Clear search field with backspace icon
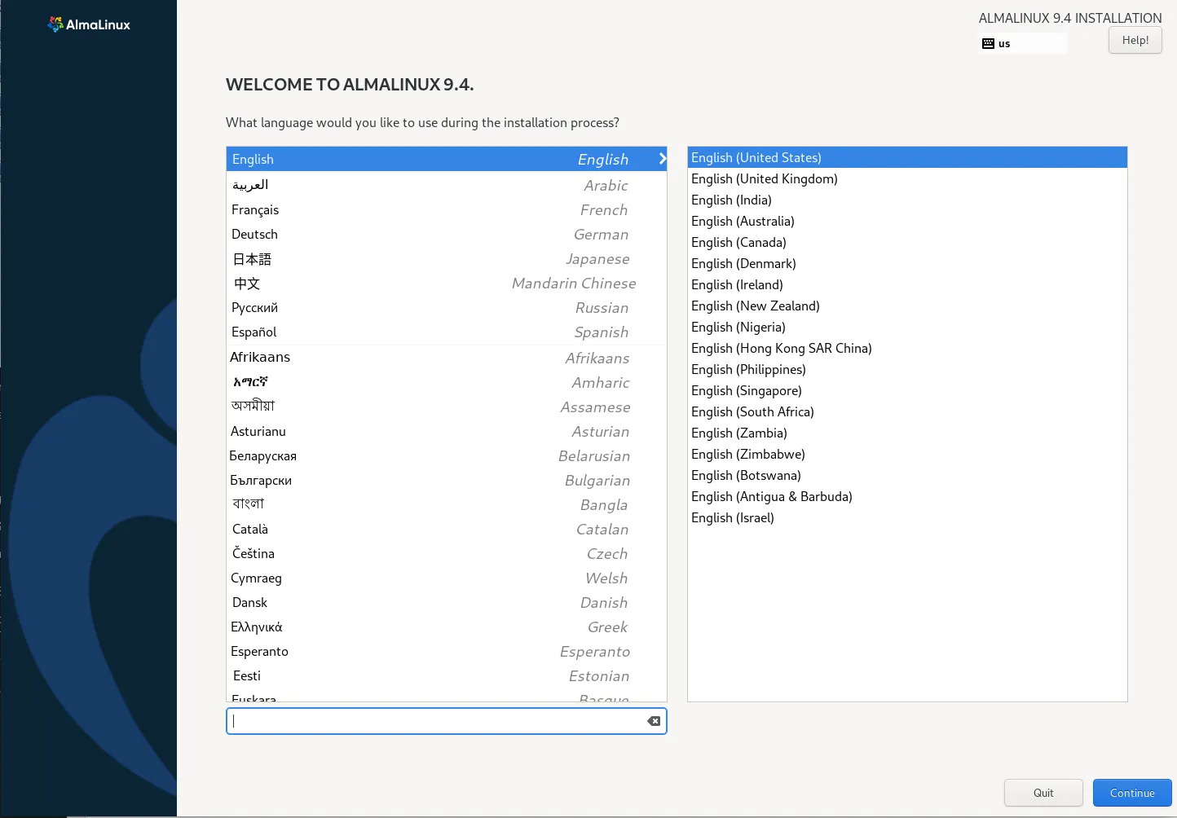The image size is (1177, 818). coord(654,721)
